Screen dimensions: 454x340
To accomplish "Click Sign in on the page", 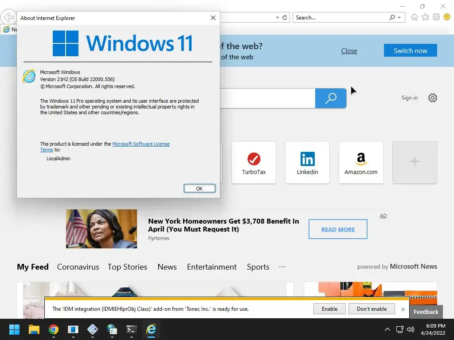I will tap(409, 98).
